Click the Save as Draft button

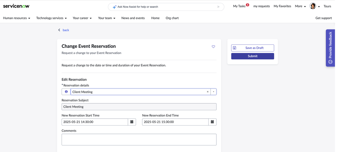253,48
